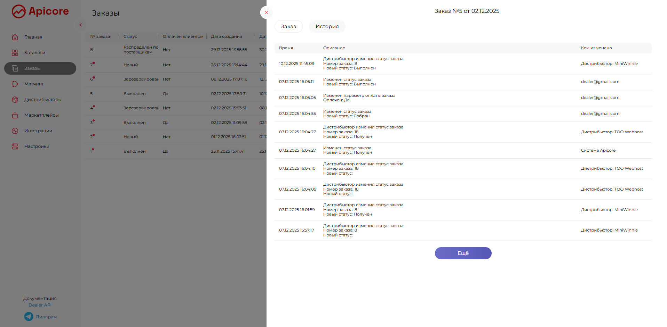The height and width of the screenshot is (327, 667).
Task: Select the История tab
Action: point(327,26)
